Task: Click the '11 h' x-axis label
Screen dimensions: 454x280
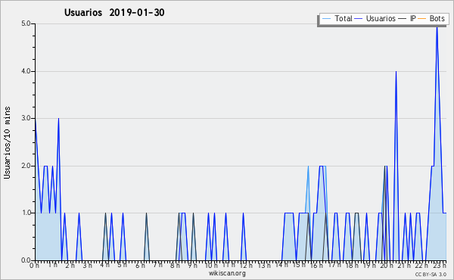Action: point(229,265)
